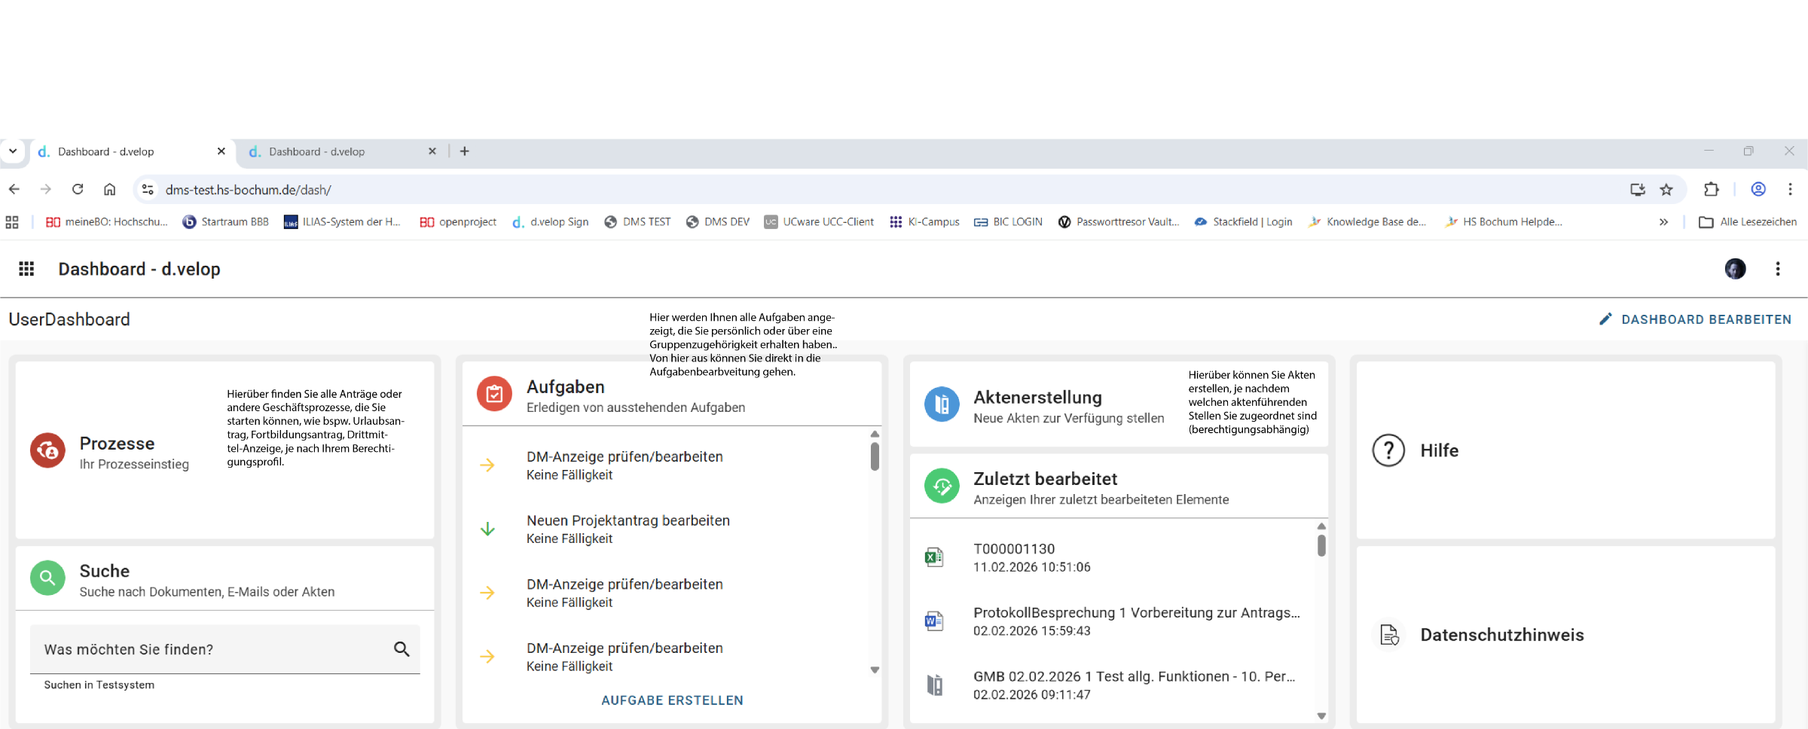The image size is (1808, 729).
Task: Open the d.velop app launcher grid icon
Action: click(26, 269)
